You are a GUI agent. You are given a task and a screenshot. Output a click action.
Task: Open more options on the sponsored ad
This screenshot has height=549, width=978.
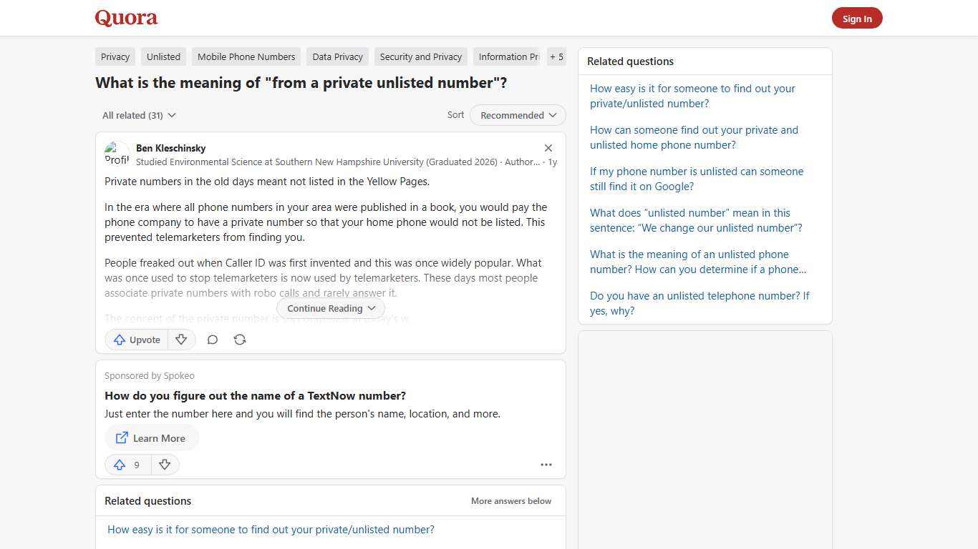pyautogui.click(x=546, y=465)
